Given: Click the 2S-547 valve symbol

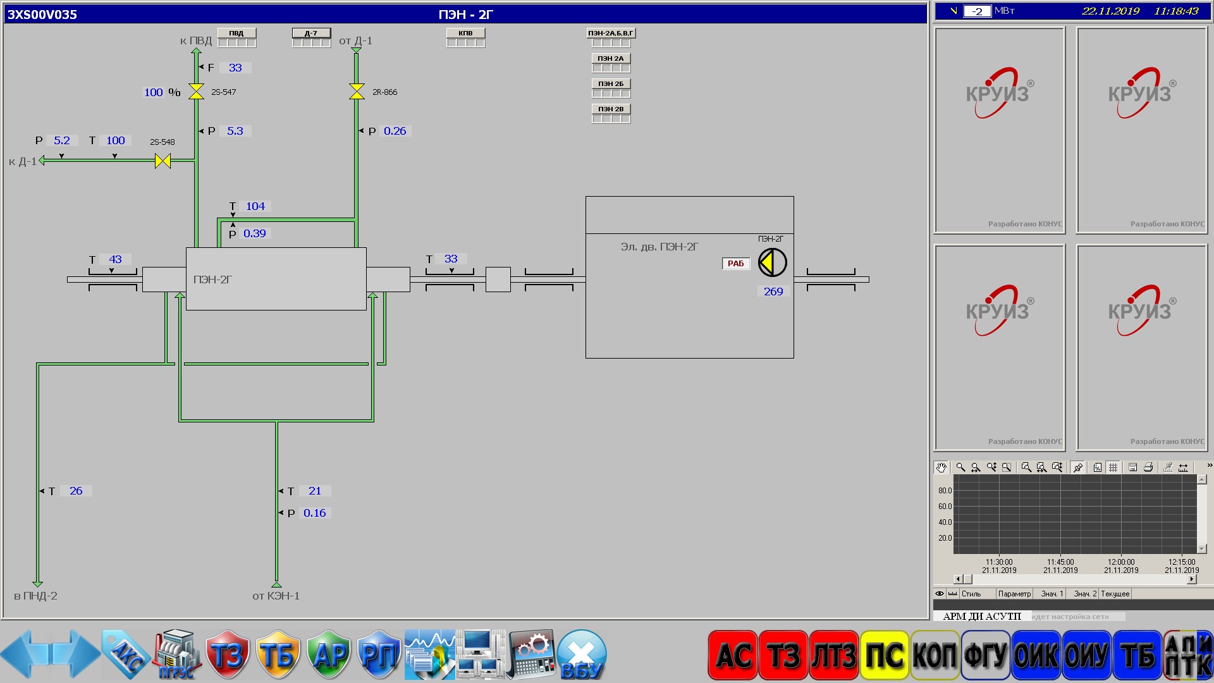Looking at the screenshot, I should point(197,92).
